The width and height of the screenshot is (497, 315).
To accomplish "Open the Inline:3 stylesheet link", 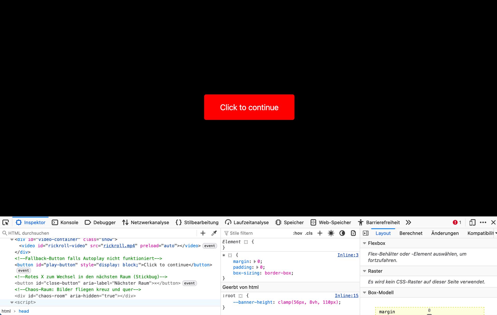I will (348, 255).
